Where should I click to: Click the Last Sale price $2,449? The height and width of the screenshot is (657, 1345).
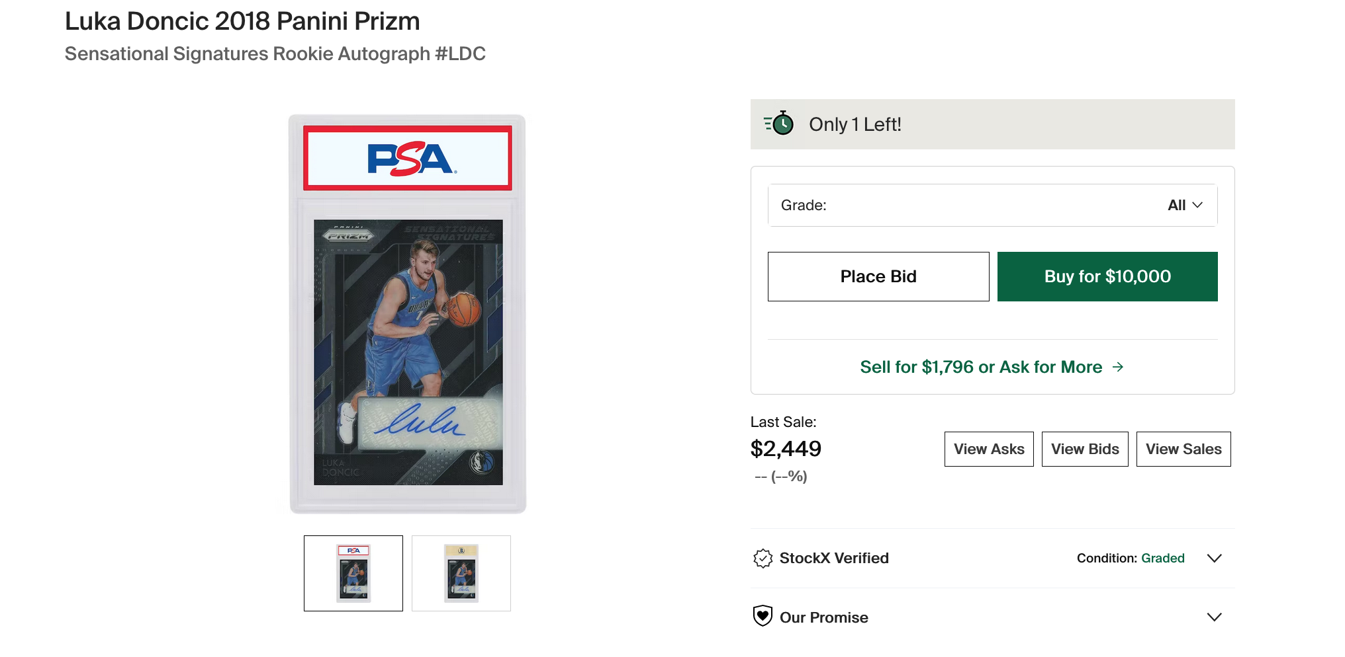click(x=786, y=449)
